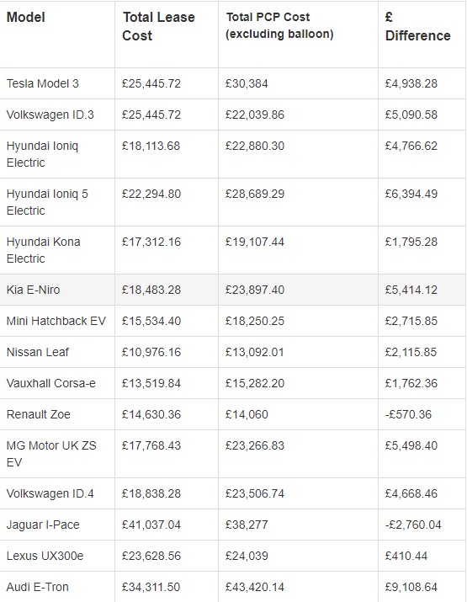Screen dimensions: 467x602
Task: Click Mini Hatchback EV lease cost £15,534.40
Action: click(151, 321)
